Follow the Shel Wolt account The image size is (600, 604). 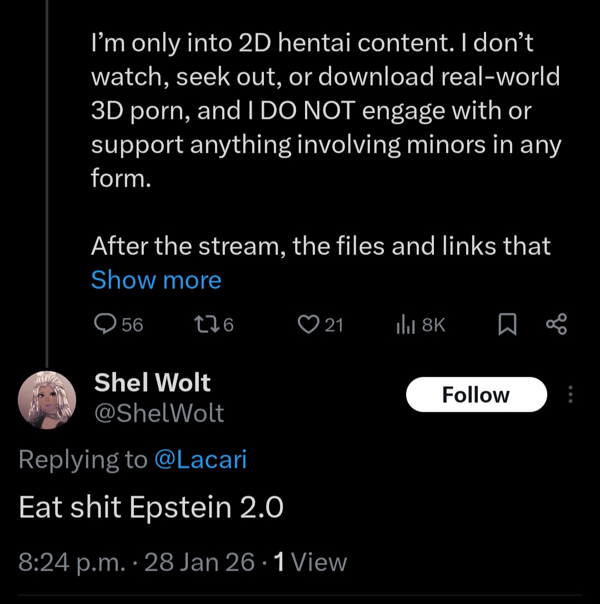pyautogui.click(x=476, y=395)
